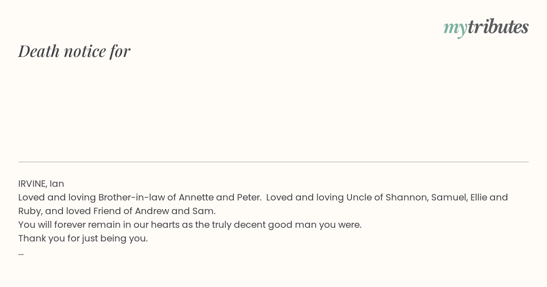
Task: Click the word "hearts" in the notice
Action: tap(165, 225)
